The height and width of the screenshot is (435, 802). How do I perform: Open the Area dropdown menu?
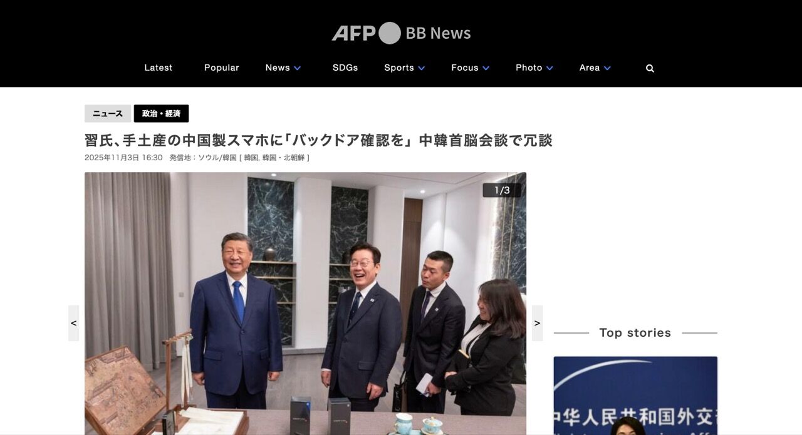click(595, 68)
